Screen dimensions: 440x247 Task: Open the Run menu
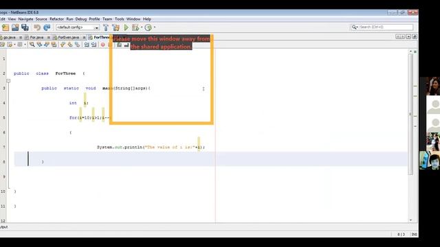click(x=69, y=19)
